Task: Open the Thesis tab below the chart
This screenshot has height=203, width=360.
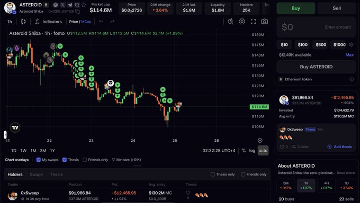Action: (56, 174)
